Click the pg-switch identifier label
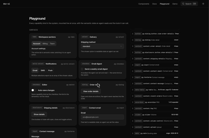This screenshot has width=209, height=138. pyautogui.click(x=70, y=85)
